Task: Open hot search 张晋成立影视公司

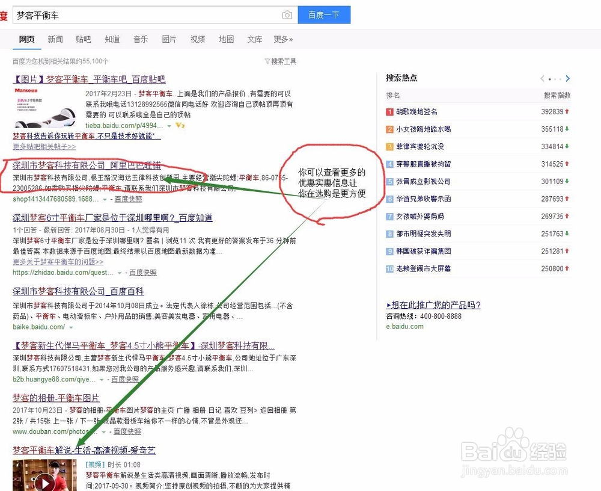Action: (x=424, y=182)
